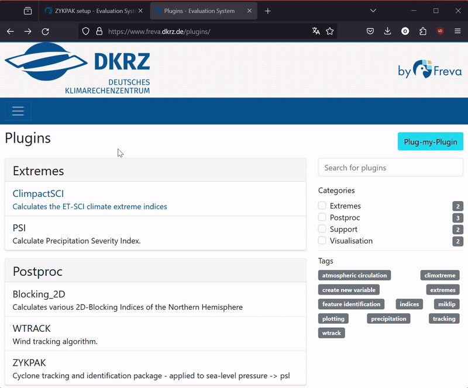This screenshot has width=468, height=388.
Task: Check the Extremes category checkbox
Action: [x=322, y=205]
